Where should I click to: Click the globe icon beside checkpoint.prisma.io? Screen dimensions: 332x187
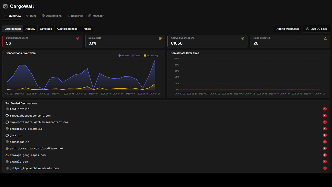[x=7, y=129]
